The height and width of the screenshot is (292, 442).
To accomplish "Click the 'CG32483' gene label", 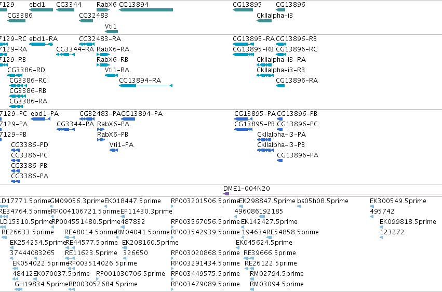I will pos(93,16).
